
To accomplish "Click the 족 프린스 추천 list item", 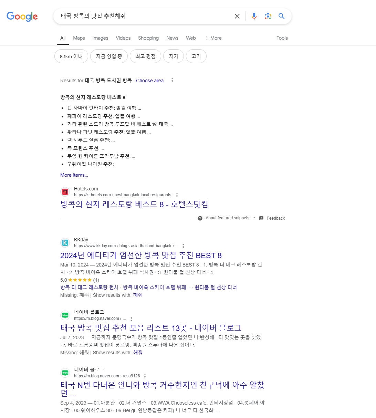I will (x=85, y=148).
